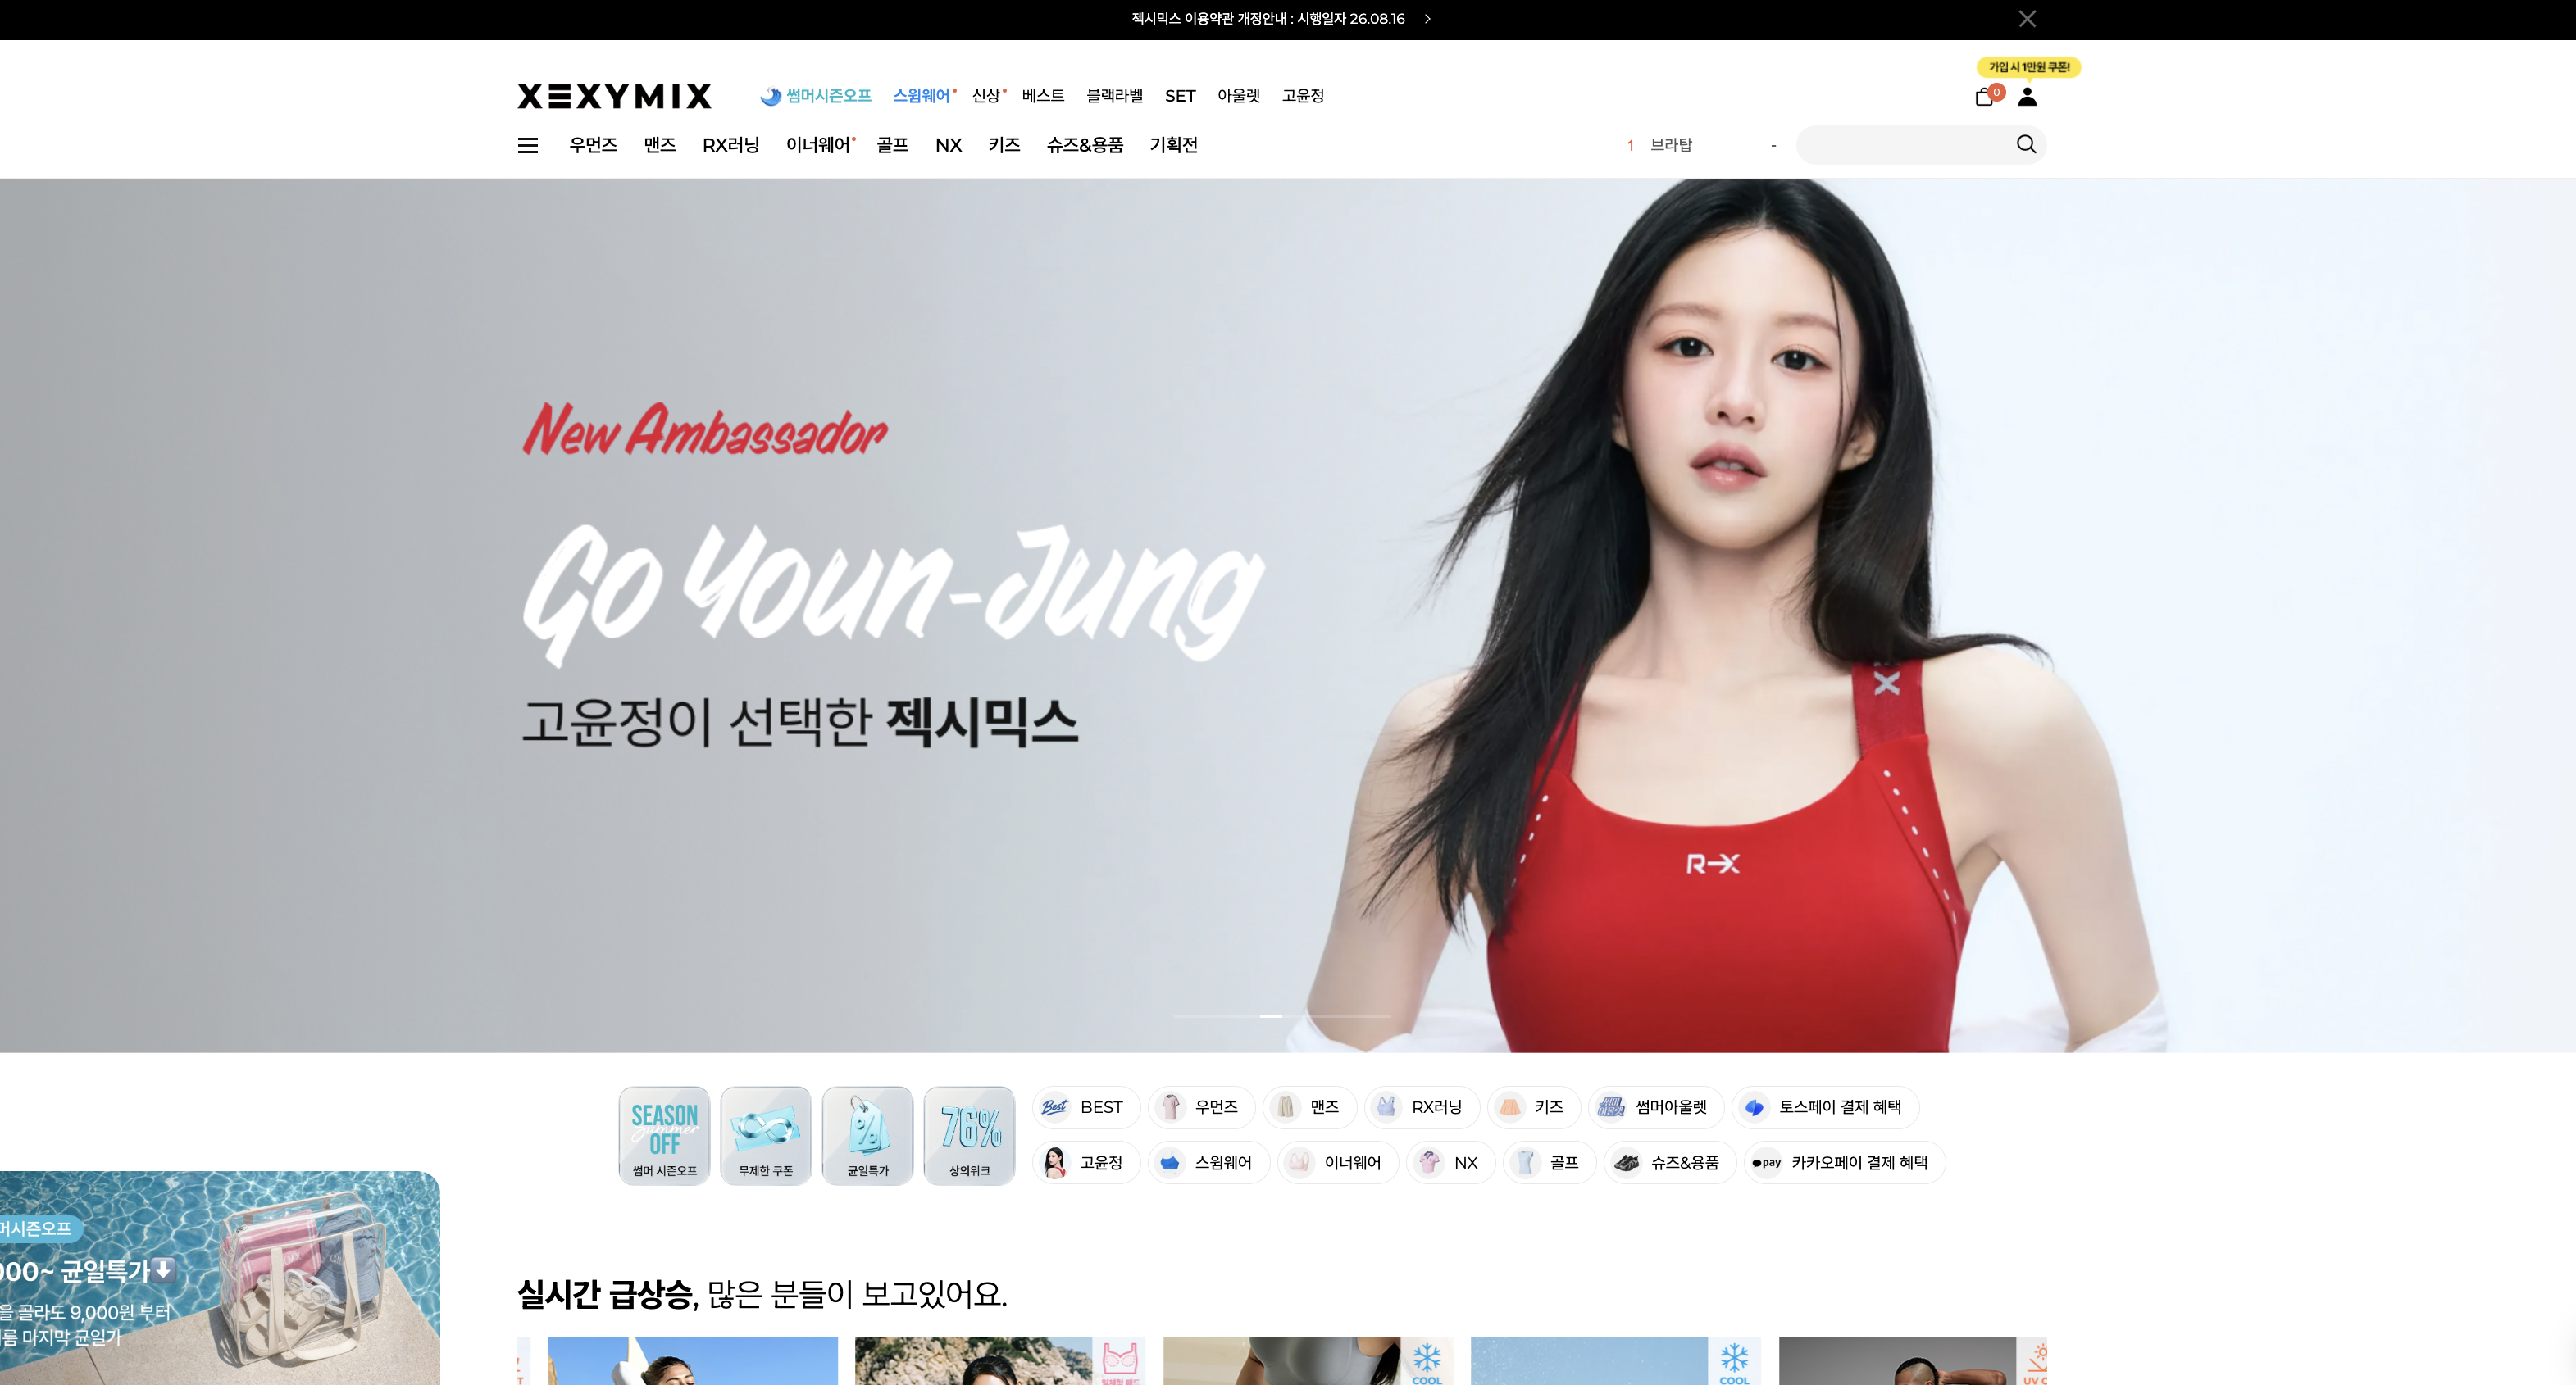Click the shopping bag cart icon
The image size is (2576, 1385).
click(x=1985, y=97)
